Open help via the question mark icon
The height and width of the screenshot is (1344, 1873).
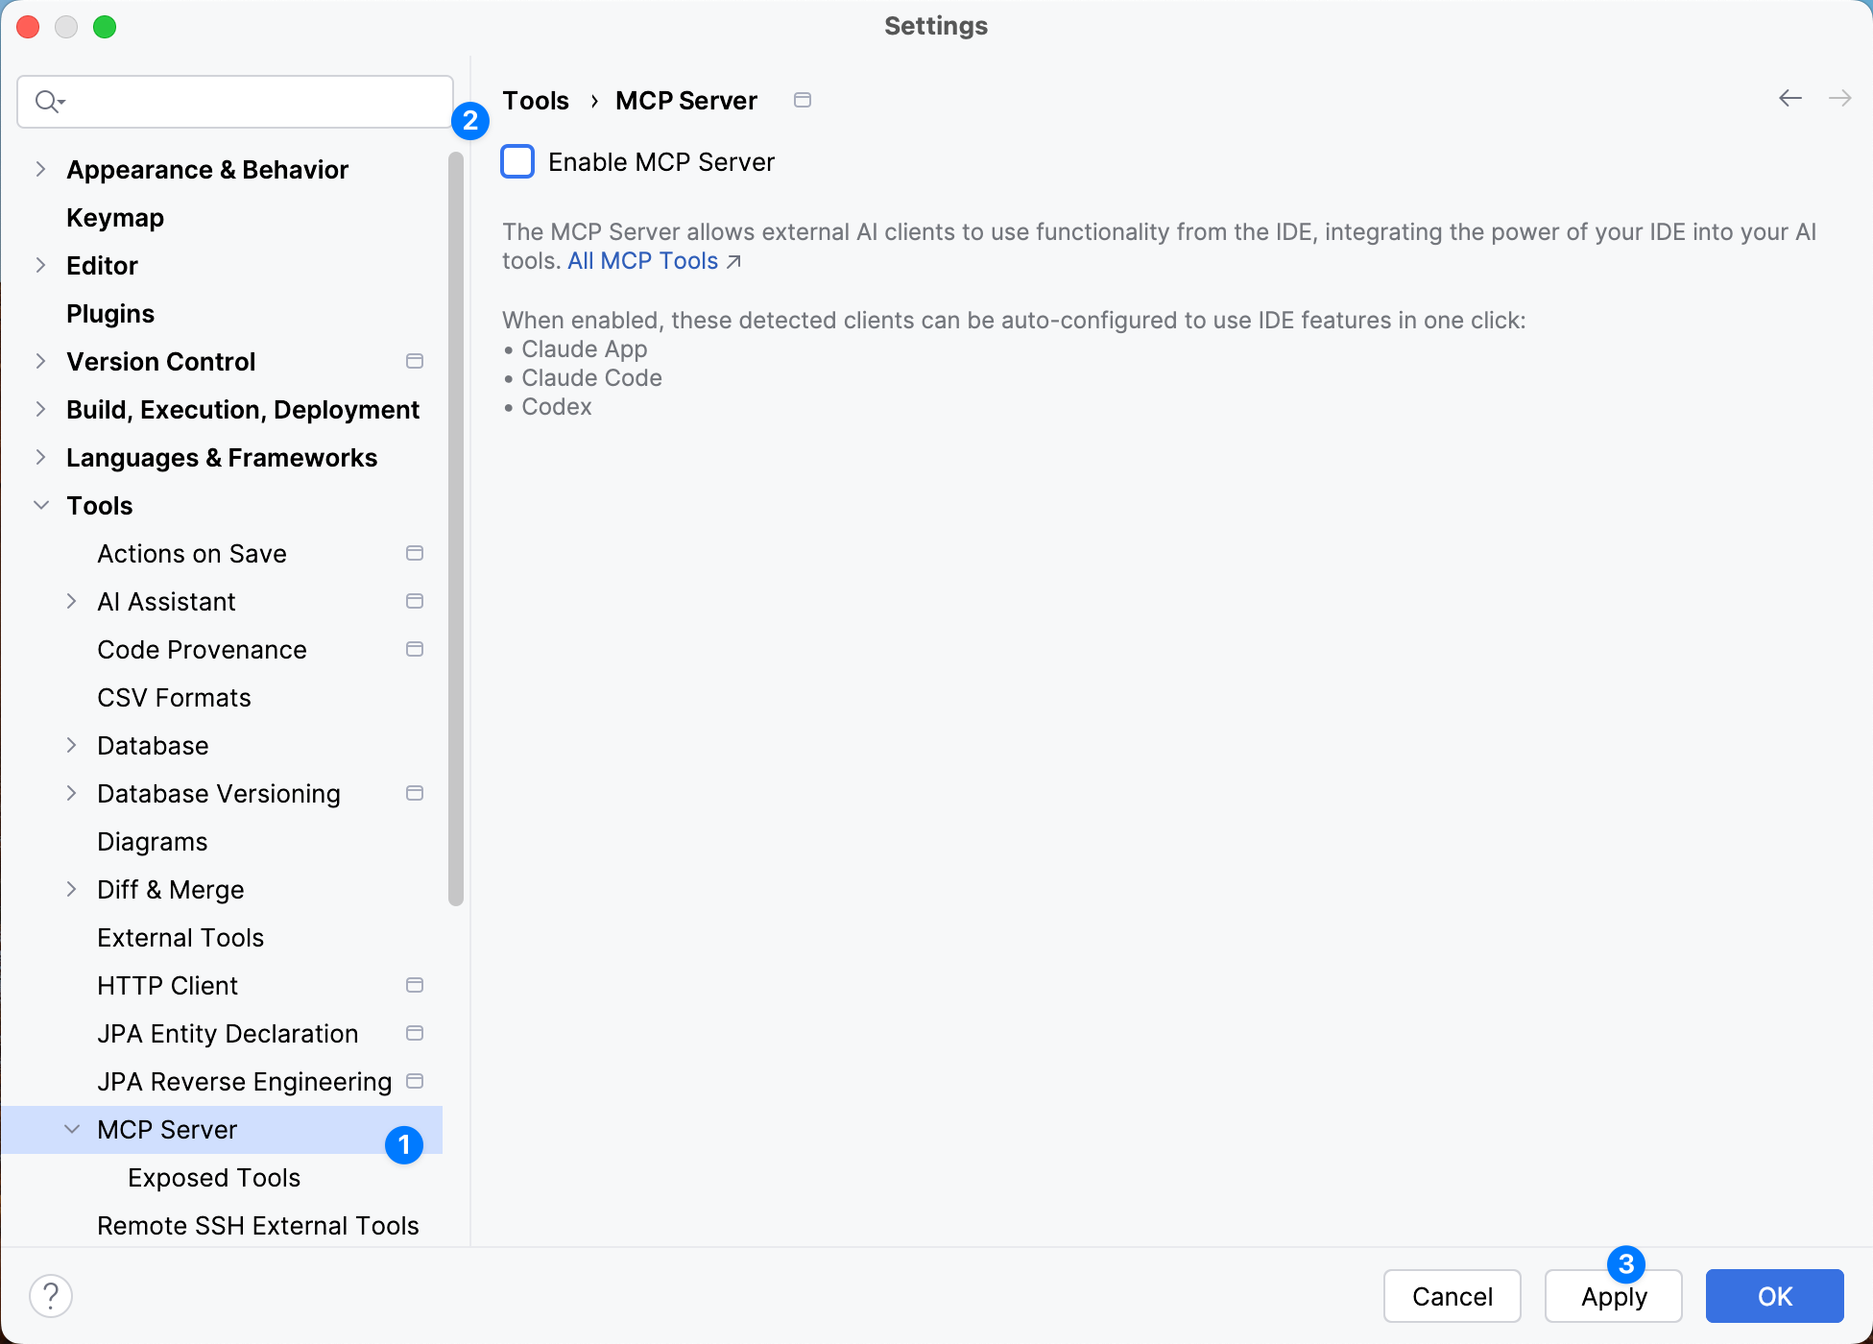click(x=51, y=1295)
